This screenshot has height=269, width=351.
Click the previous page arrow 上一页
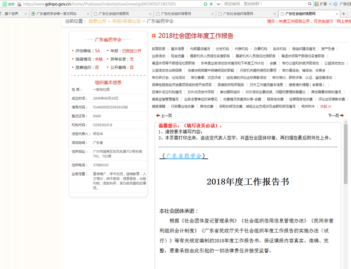click(164, 116)
